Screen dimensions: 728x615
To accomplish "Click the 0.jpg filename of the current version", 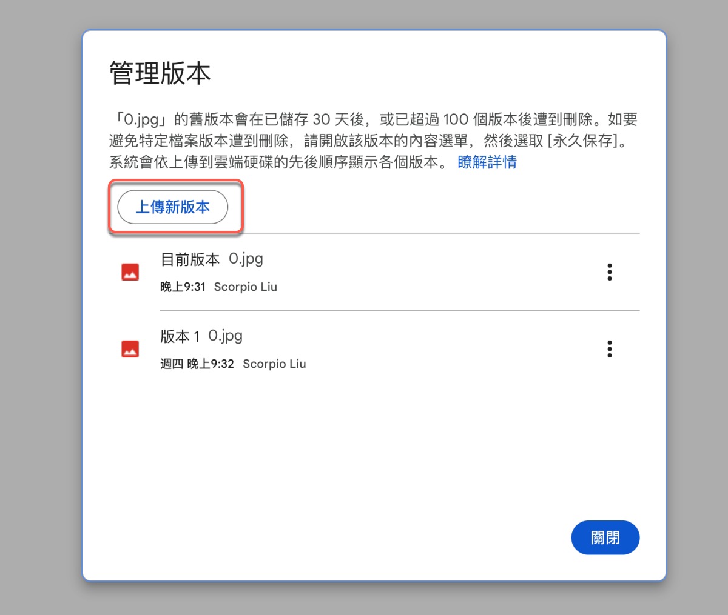I will (246, 259).
